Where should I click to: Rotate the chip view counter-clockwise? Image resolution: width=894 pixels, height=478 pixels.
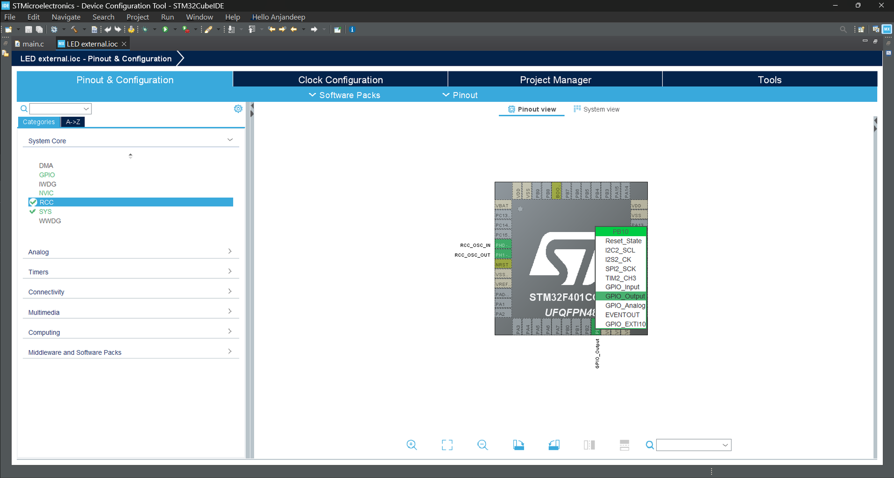coord(554,445)
